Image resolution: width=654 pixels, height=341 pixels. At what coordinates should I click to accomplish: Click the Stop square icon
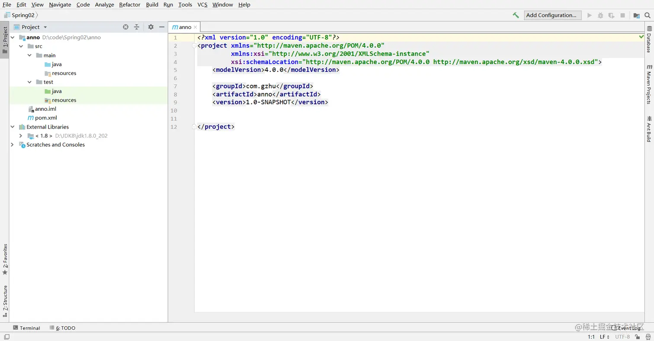coord(623,15)
